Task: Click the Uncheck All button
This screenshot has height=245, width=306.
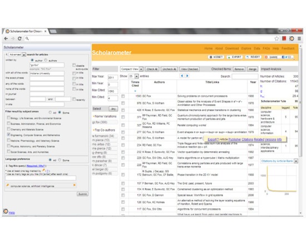Action: point(169,69)
